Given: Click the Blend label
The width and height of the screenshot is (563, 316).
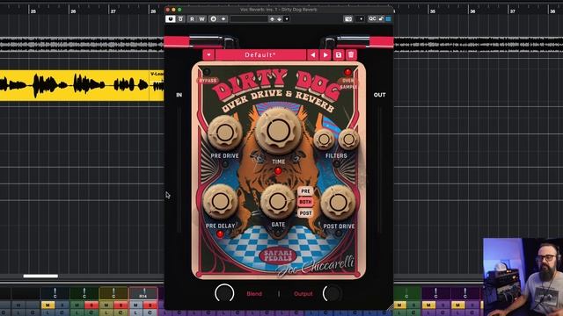Looking at the screenshot, I should tap(254, 294).
